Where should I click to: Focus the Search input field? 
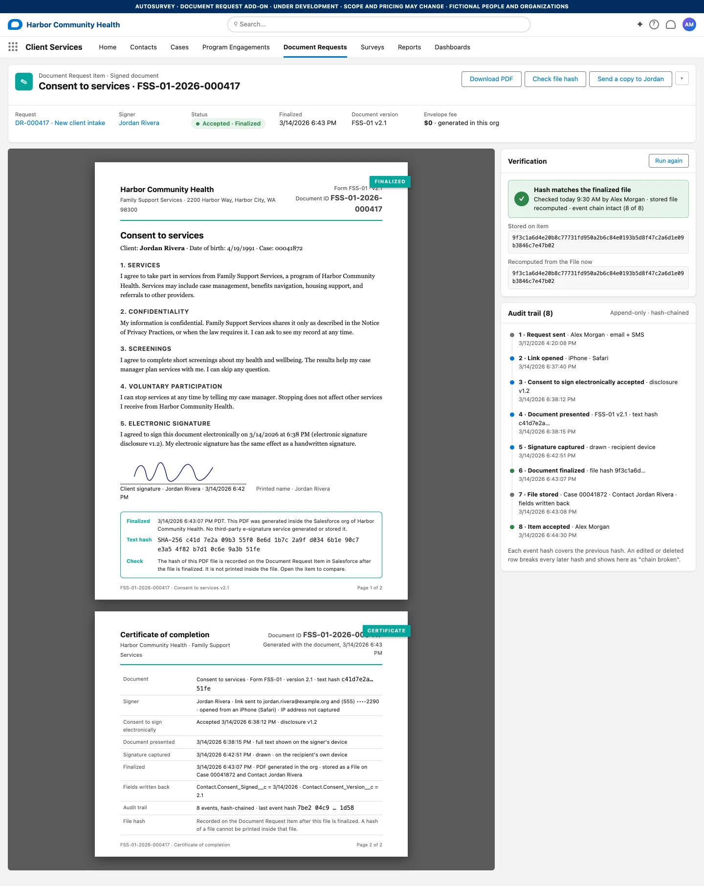coord(379,24)
